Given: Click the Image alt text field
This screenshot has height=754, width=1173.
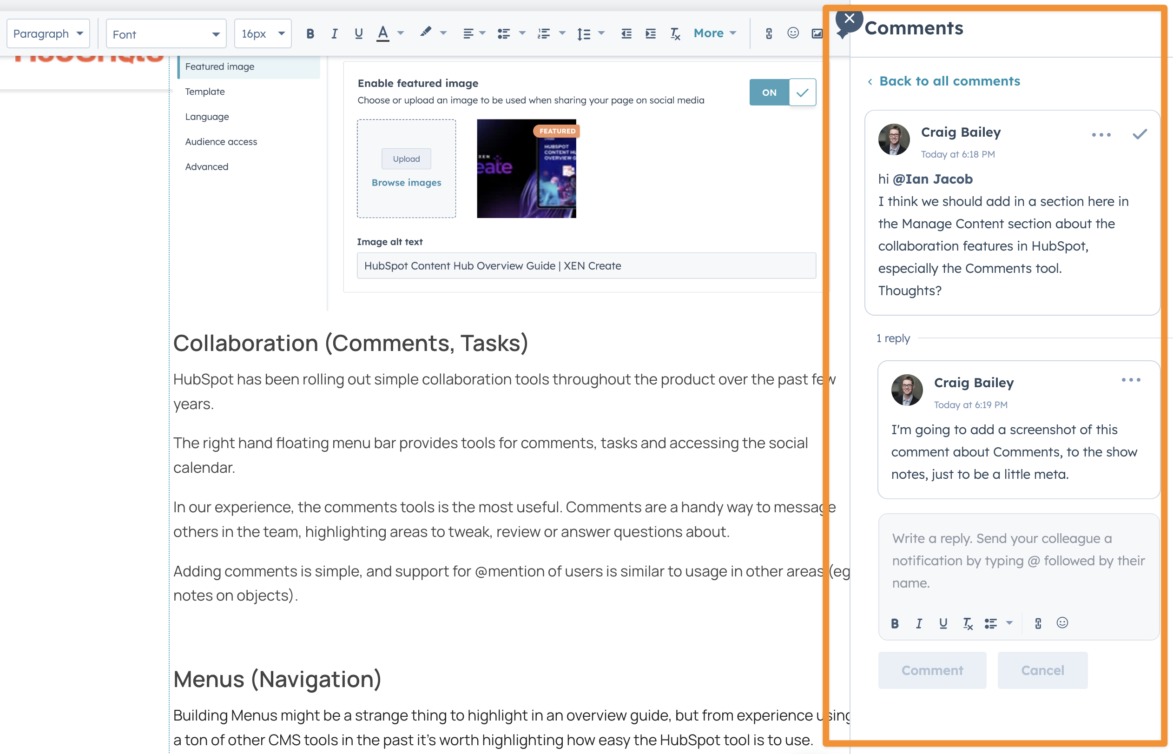Looking at the screenshot, I should click(x=586, y=266).
